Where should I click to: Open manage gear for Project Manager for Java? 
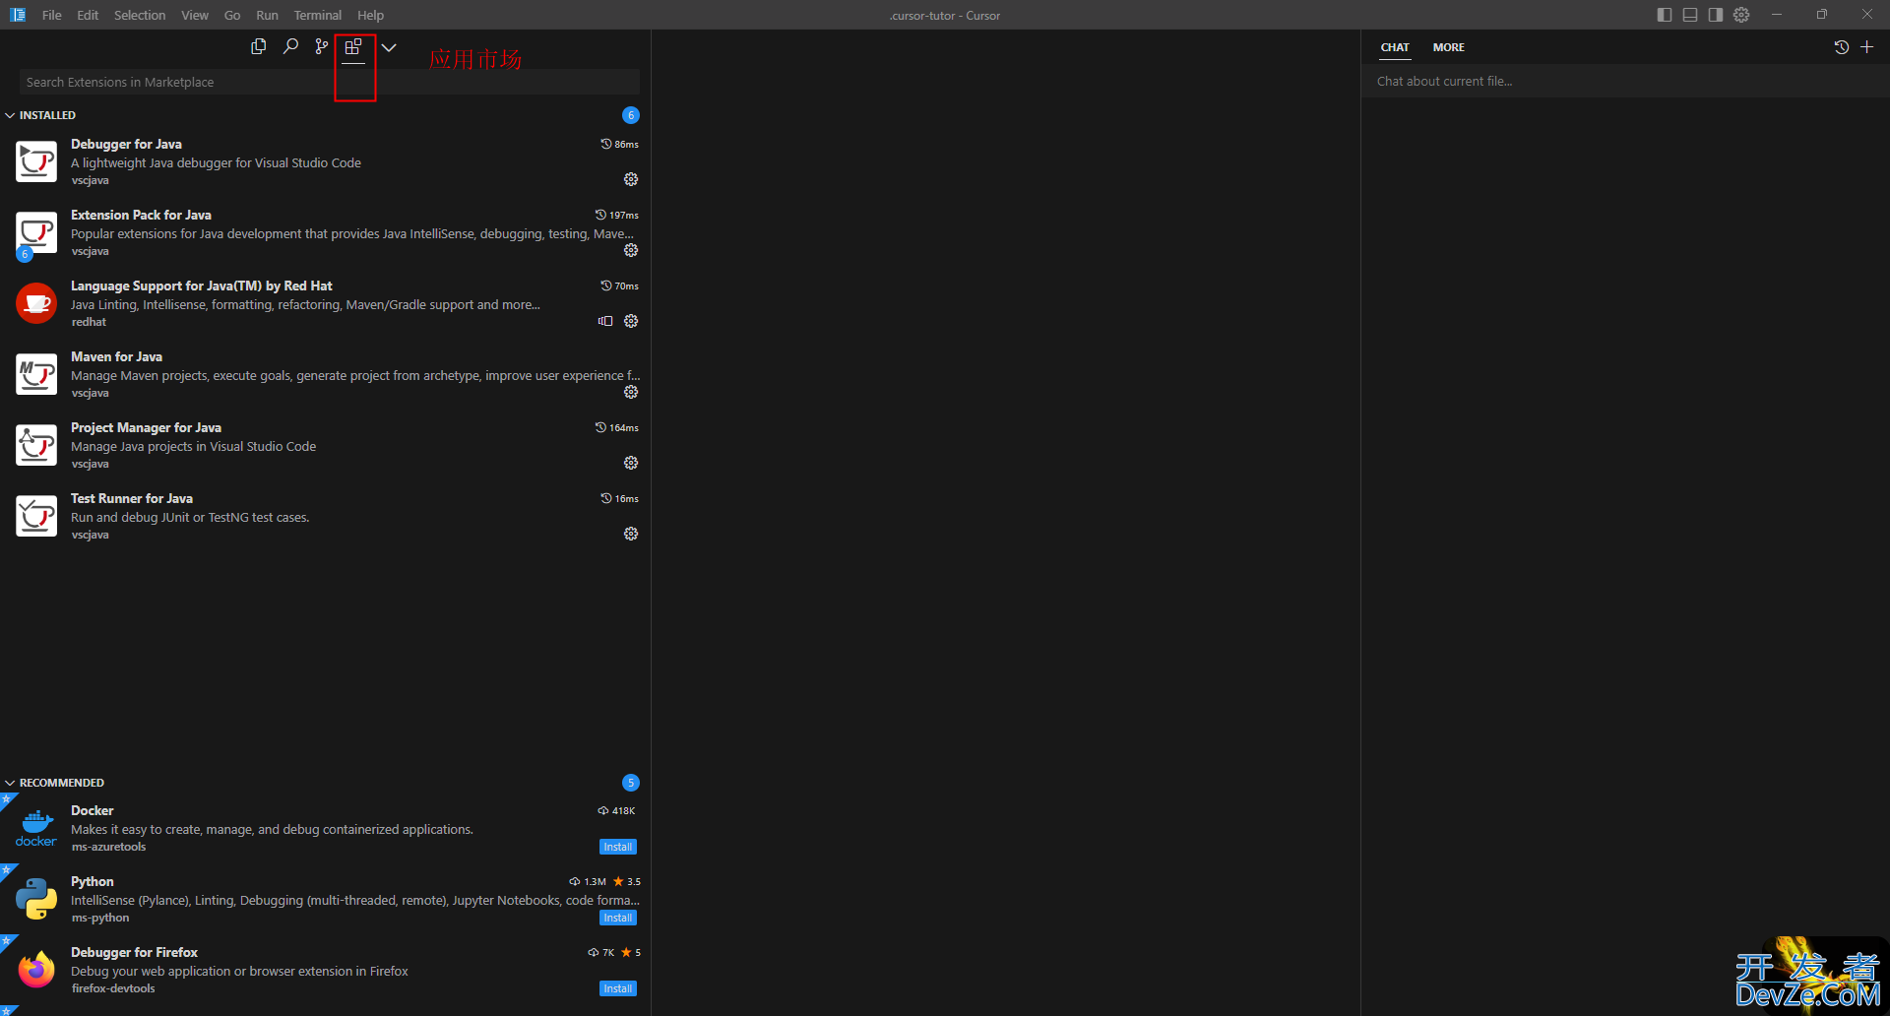(631, 463)
